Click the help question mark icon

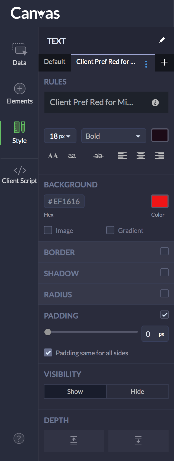pos(19,438)
